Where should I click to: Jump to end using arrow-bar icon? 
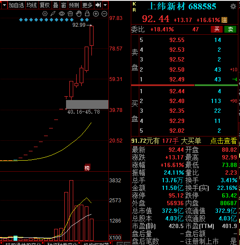(x=98, y=5)
